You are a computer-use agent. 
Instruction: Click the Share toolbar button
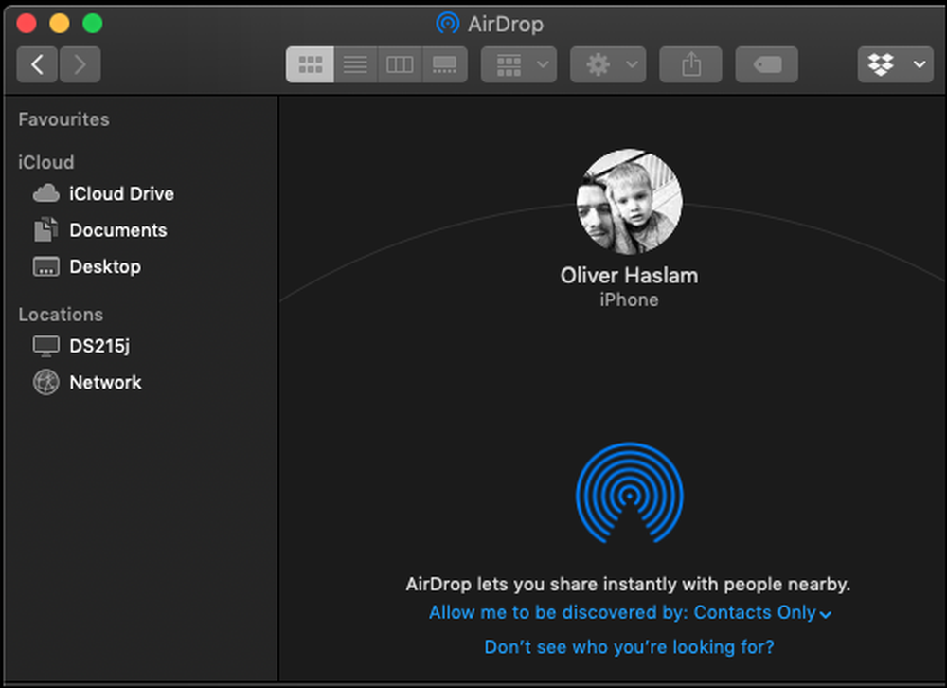pyautogui.click(x=691, y=64)
